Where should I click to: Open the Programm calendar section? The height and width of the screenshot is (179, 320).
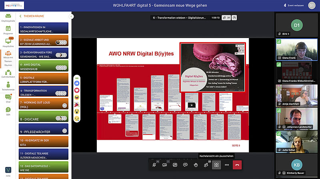(x=8, y=30)
